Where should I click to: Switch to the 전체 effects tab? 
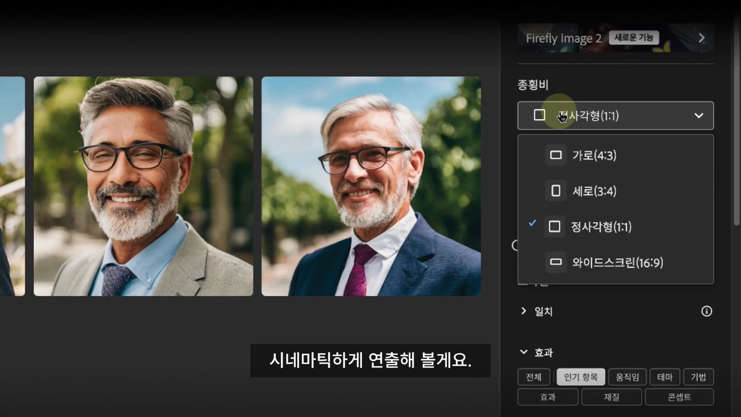[x=534, y=377]
